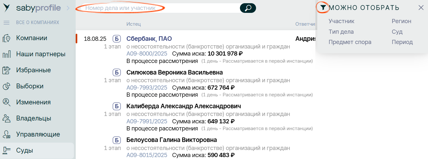Open Избранные in sidebar
428x159 pixels.
33,70
